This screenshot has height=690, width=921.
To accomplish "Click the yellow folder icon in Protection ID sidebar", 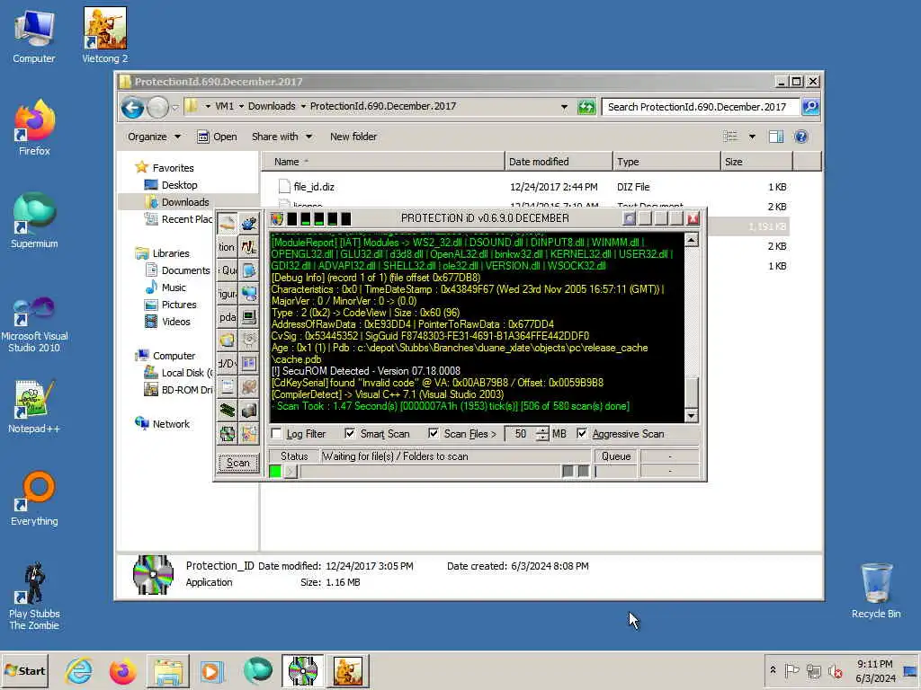I will [x=228, y=340].
